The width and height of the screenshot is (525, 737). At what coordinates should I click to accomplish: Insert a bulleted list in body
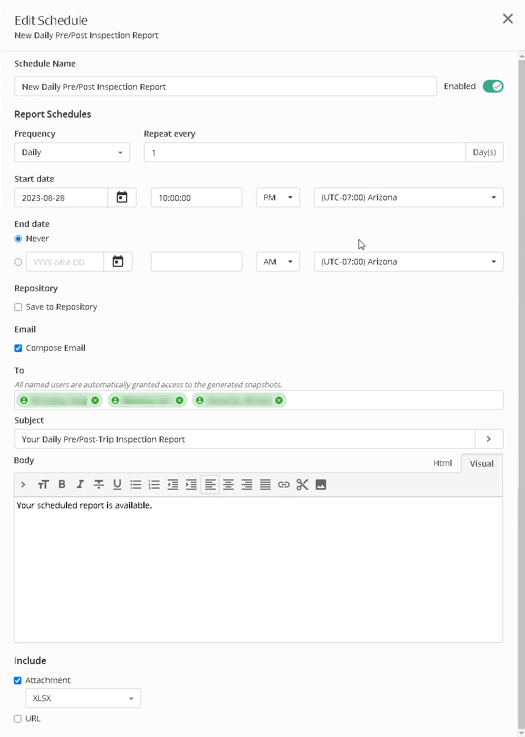(136, 485)
